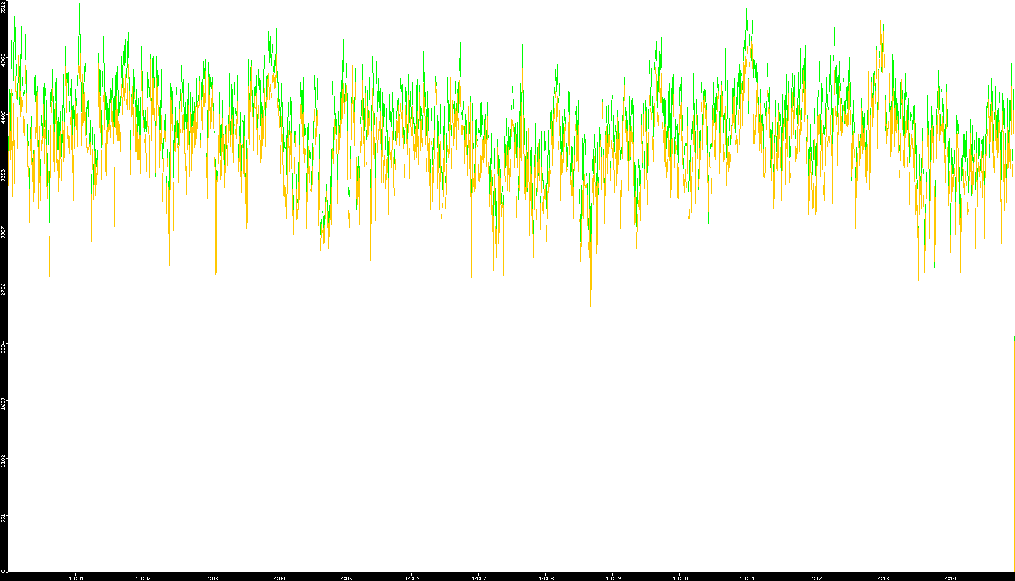Pick the 14:09 time axis marker
Viewport: 1015px width, 581px height.
[613, 578]
